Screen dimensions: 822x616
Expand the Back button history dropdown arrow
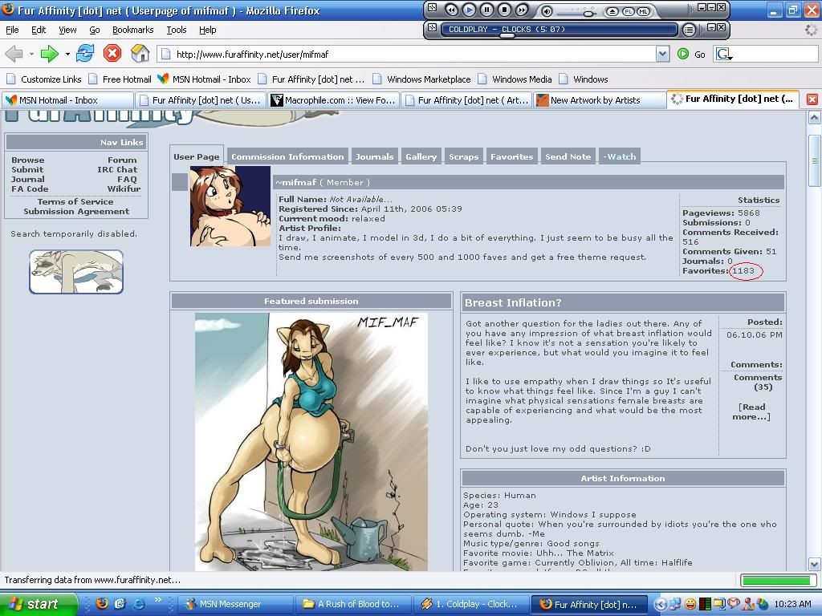click(31, 54)
